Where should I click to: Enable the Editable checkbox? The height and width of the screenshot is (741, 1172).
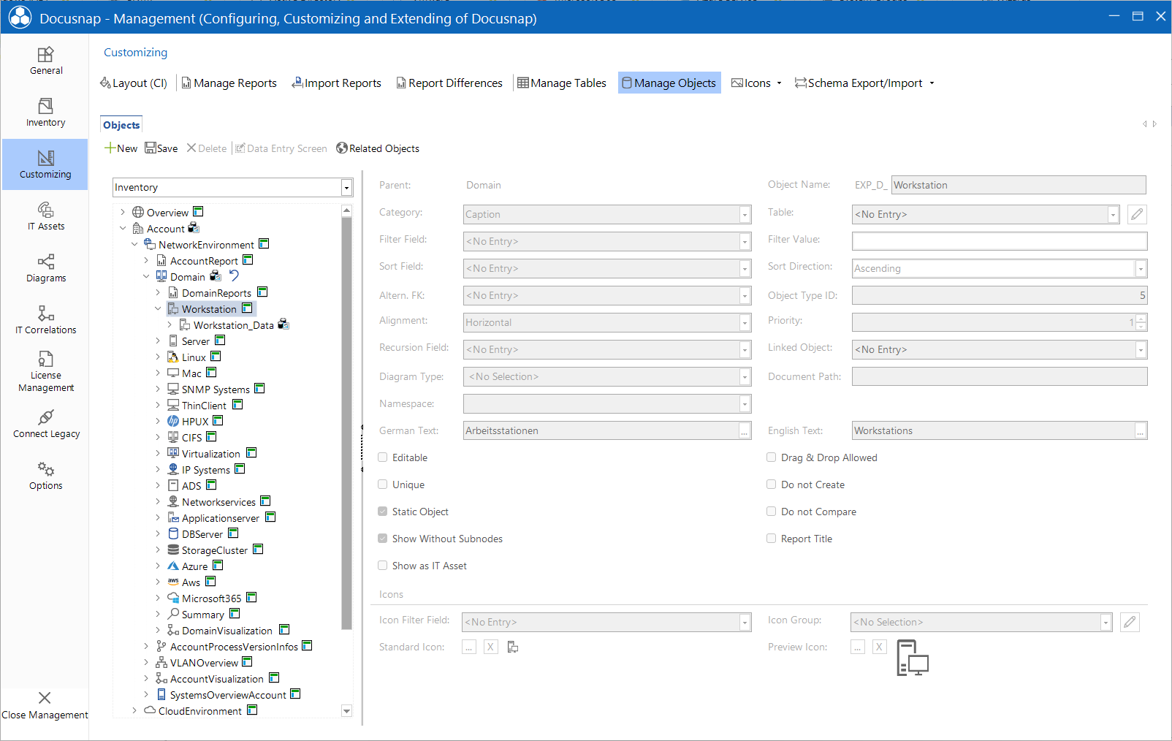click(382, 457)
